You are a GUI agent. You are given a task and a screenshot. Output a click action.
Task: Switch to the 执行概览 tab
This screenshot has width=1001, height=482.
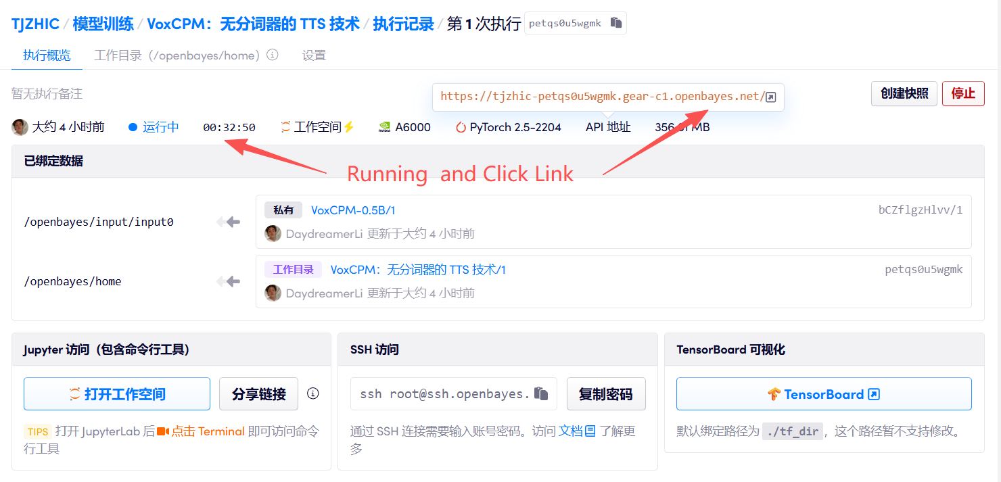pyautogui.click(x=47, y=55)
